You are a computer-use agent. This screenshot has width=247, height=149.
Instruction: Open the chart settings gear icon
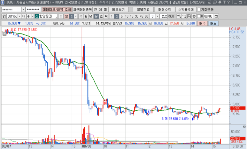(x=194, y=16)
